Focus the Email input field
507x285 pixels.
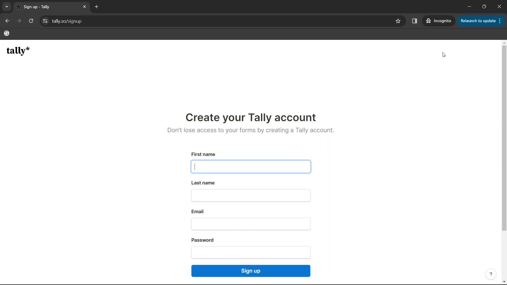[251, 224]
